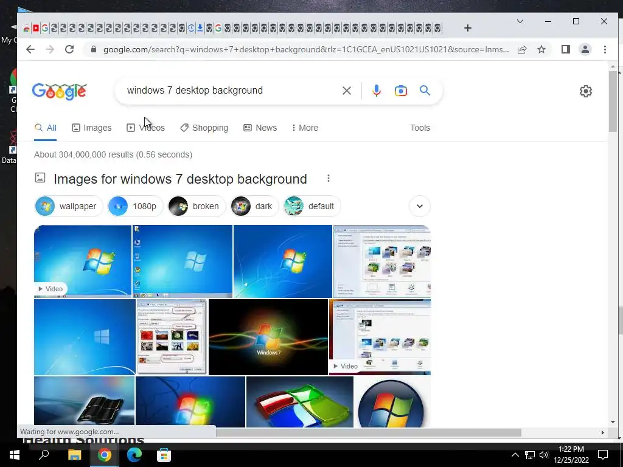Screen dimensions: 623x467
Task: Search by image with camera icon
Action: click(400, 91)
